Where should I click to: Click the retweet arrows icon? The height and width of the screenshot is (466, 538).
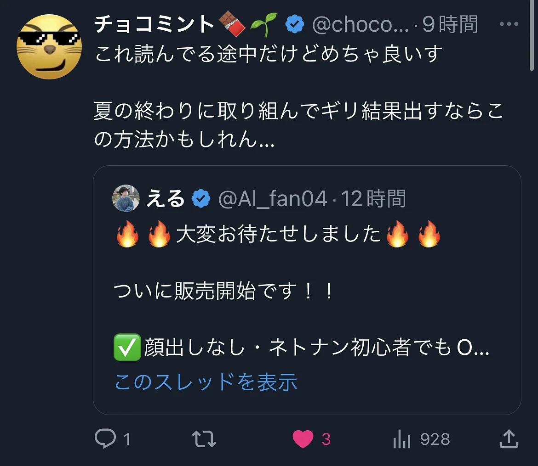(x=204, y=439)
